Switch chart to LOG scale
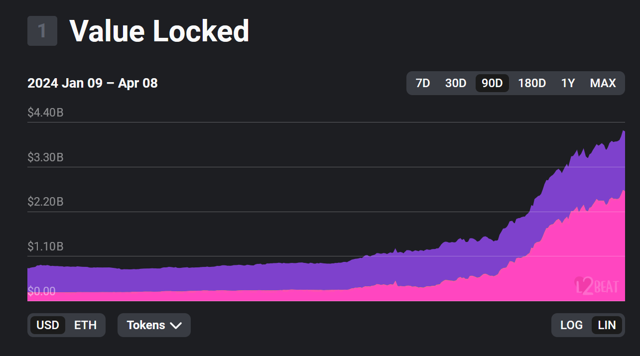 click(571, 325)
